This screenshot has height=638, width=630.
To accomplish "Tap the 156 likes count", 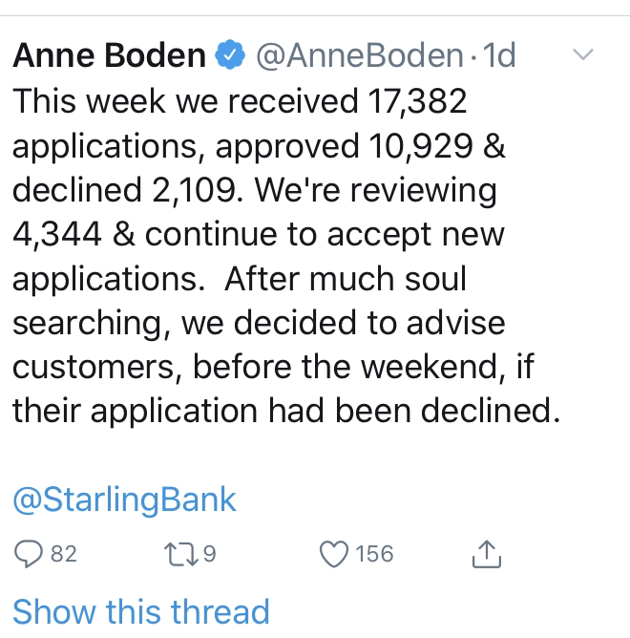I will click(374, 554).
